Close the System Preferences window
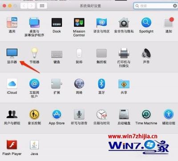This screenshot has height=161, width=178. (x=4, y=6)
